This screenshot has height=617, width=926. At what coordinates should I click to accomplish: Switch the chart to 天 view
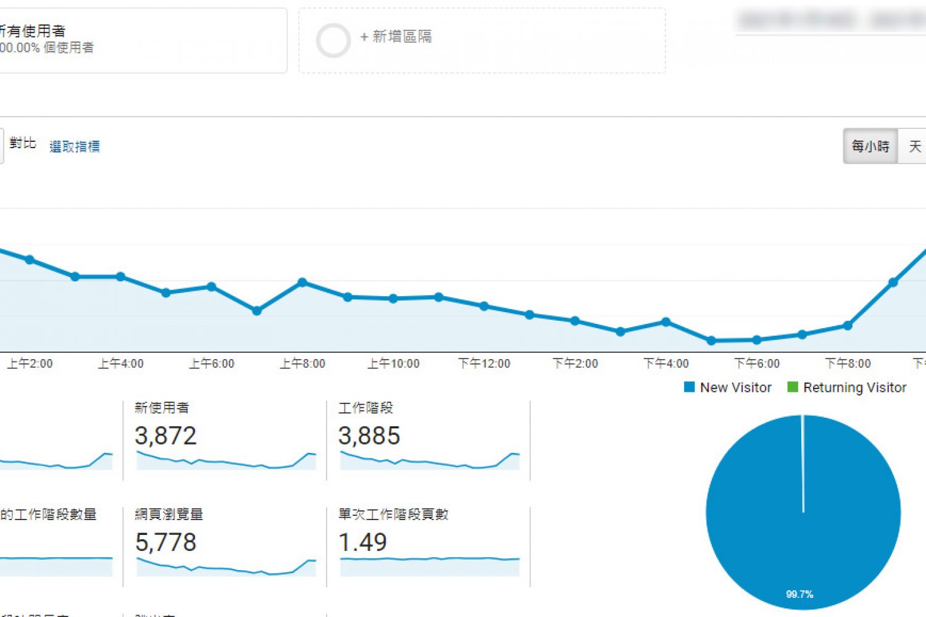tap(914, 146)
